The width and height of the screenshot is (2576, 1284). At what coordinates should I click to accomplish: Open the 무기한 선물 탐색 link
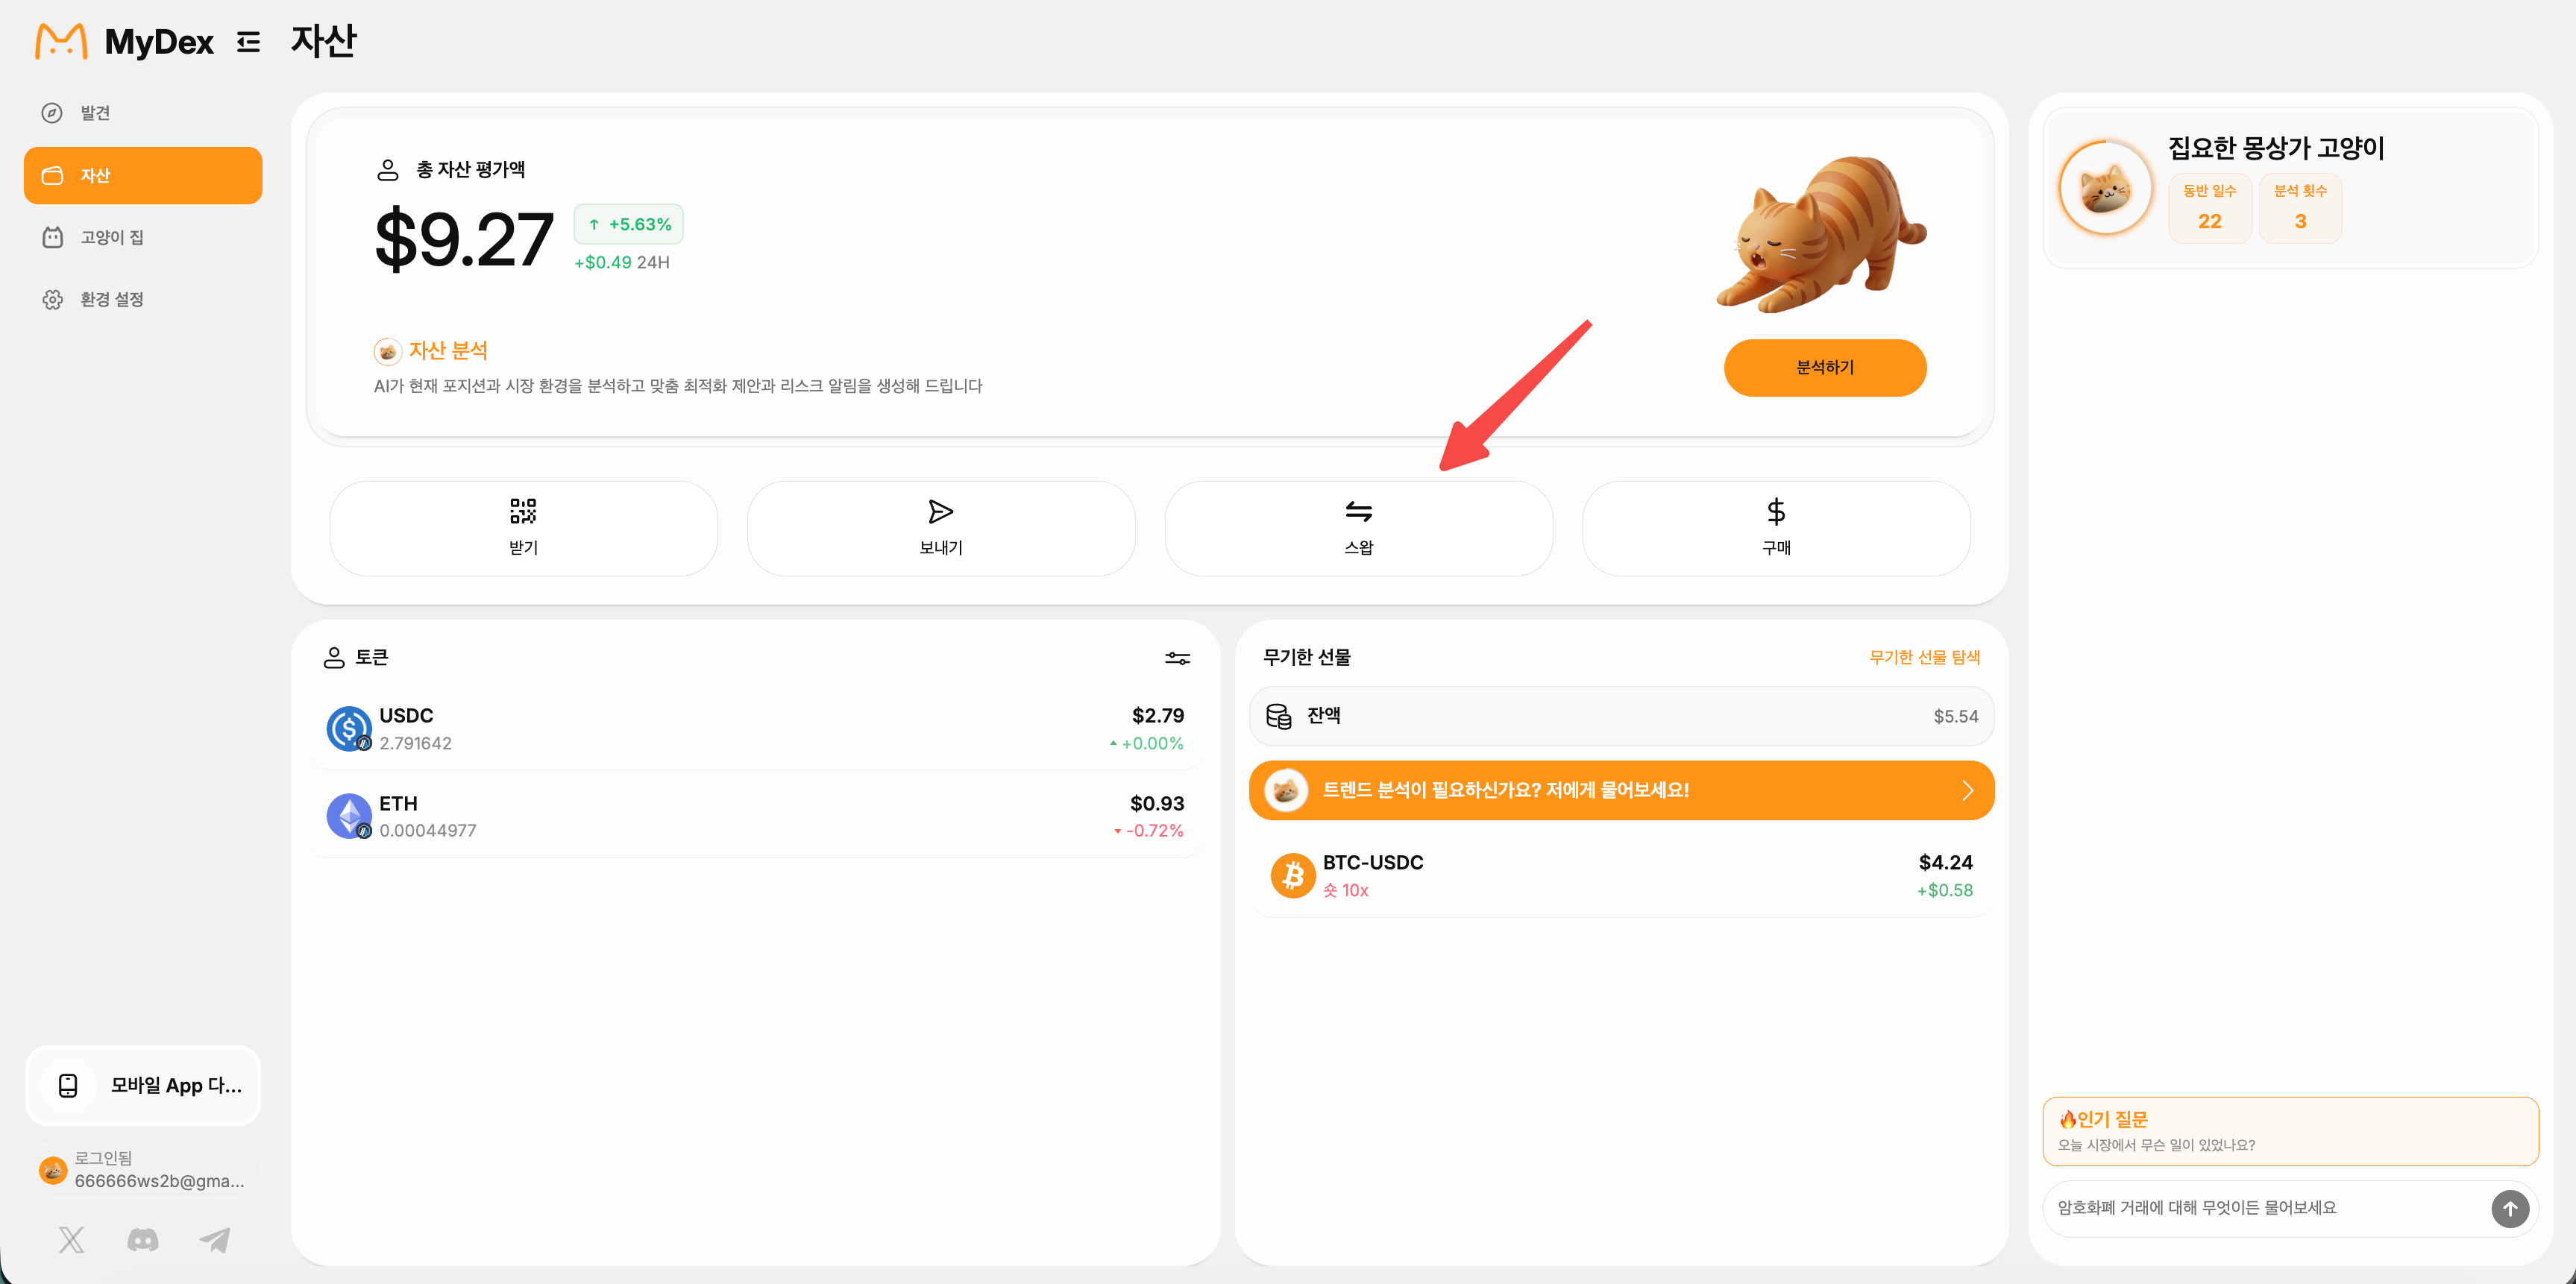pyautogui.click(x=1924, y=657)
